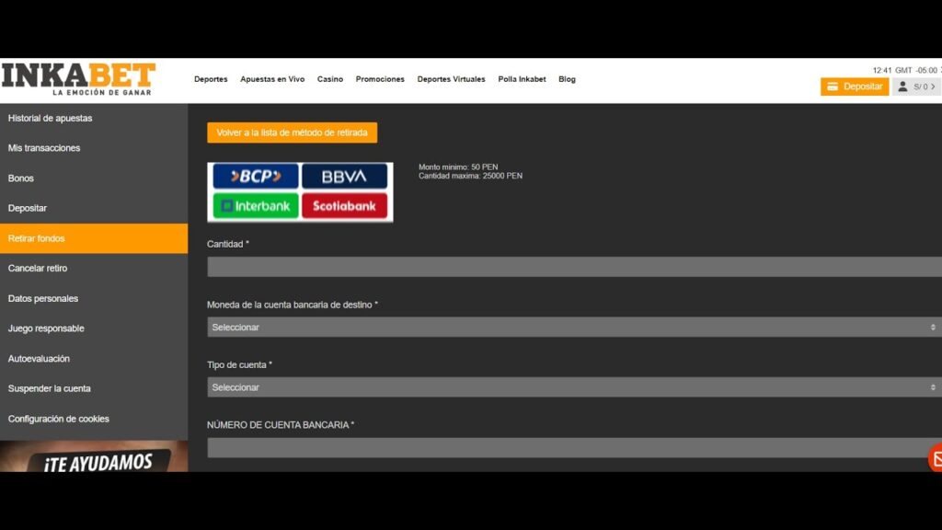
Task: Open the Moneda de la cuenta dropdown
Action: pyautogui.click(x=574, y=328)
